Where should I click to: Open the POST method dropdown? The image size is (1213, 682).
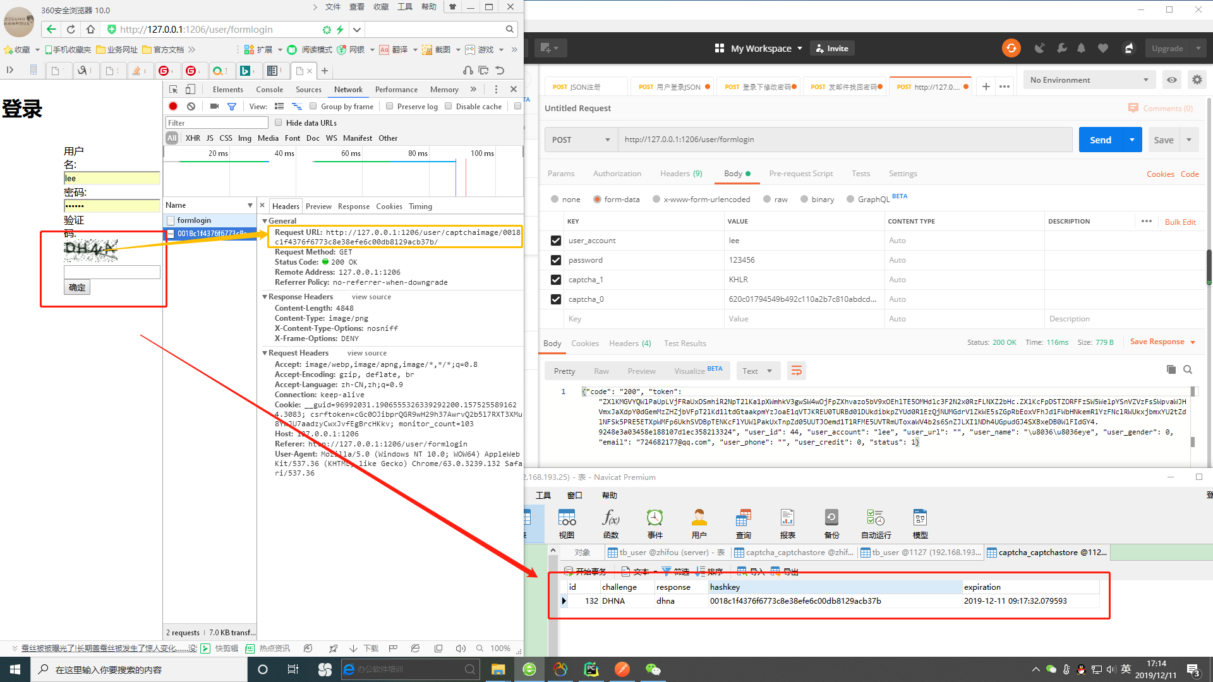point(581,140)
